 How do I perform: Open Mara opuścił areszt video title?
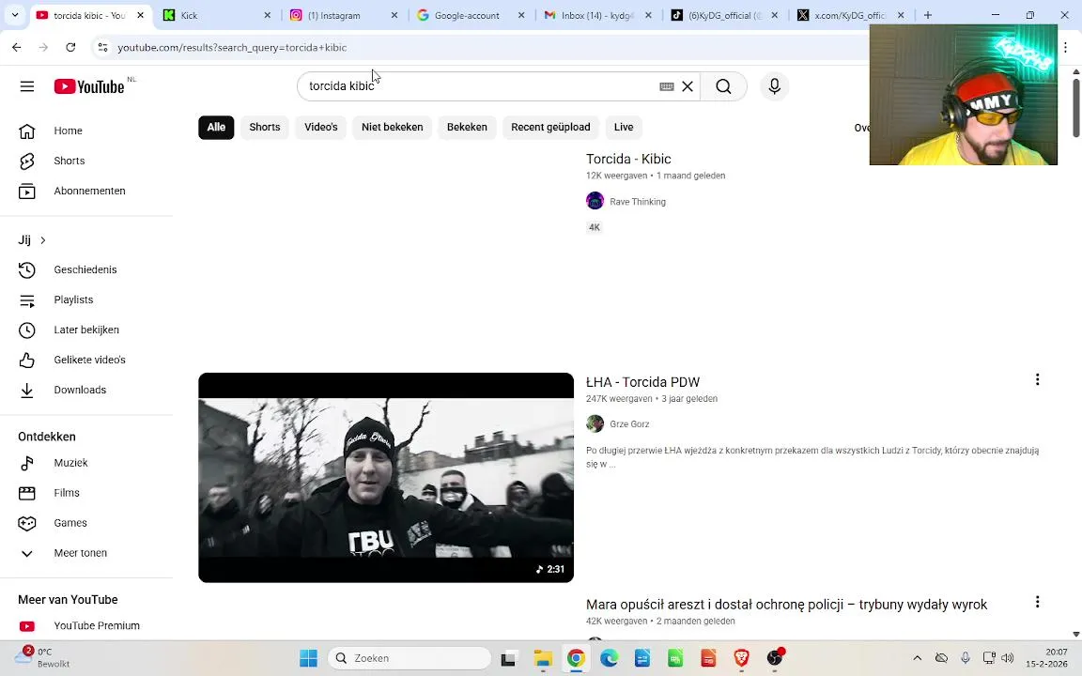pos(787,605)
